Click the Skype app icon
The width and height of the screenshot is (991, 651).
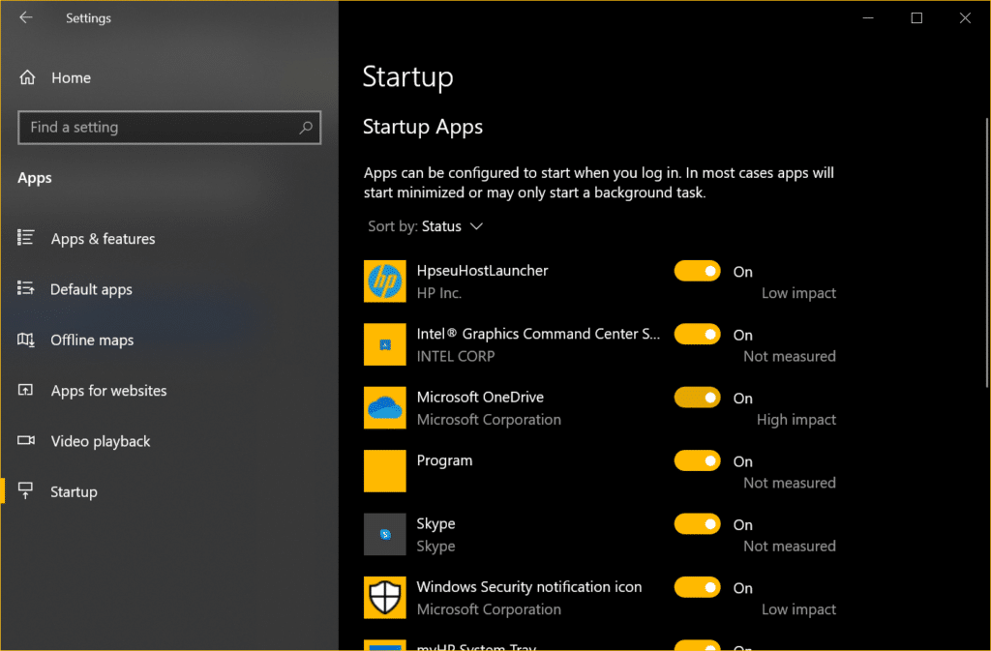[385, 534]
